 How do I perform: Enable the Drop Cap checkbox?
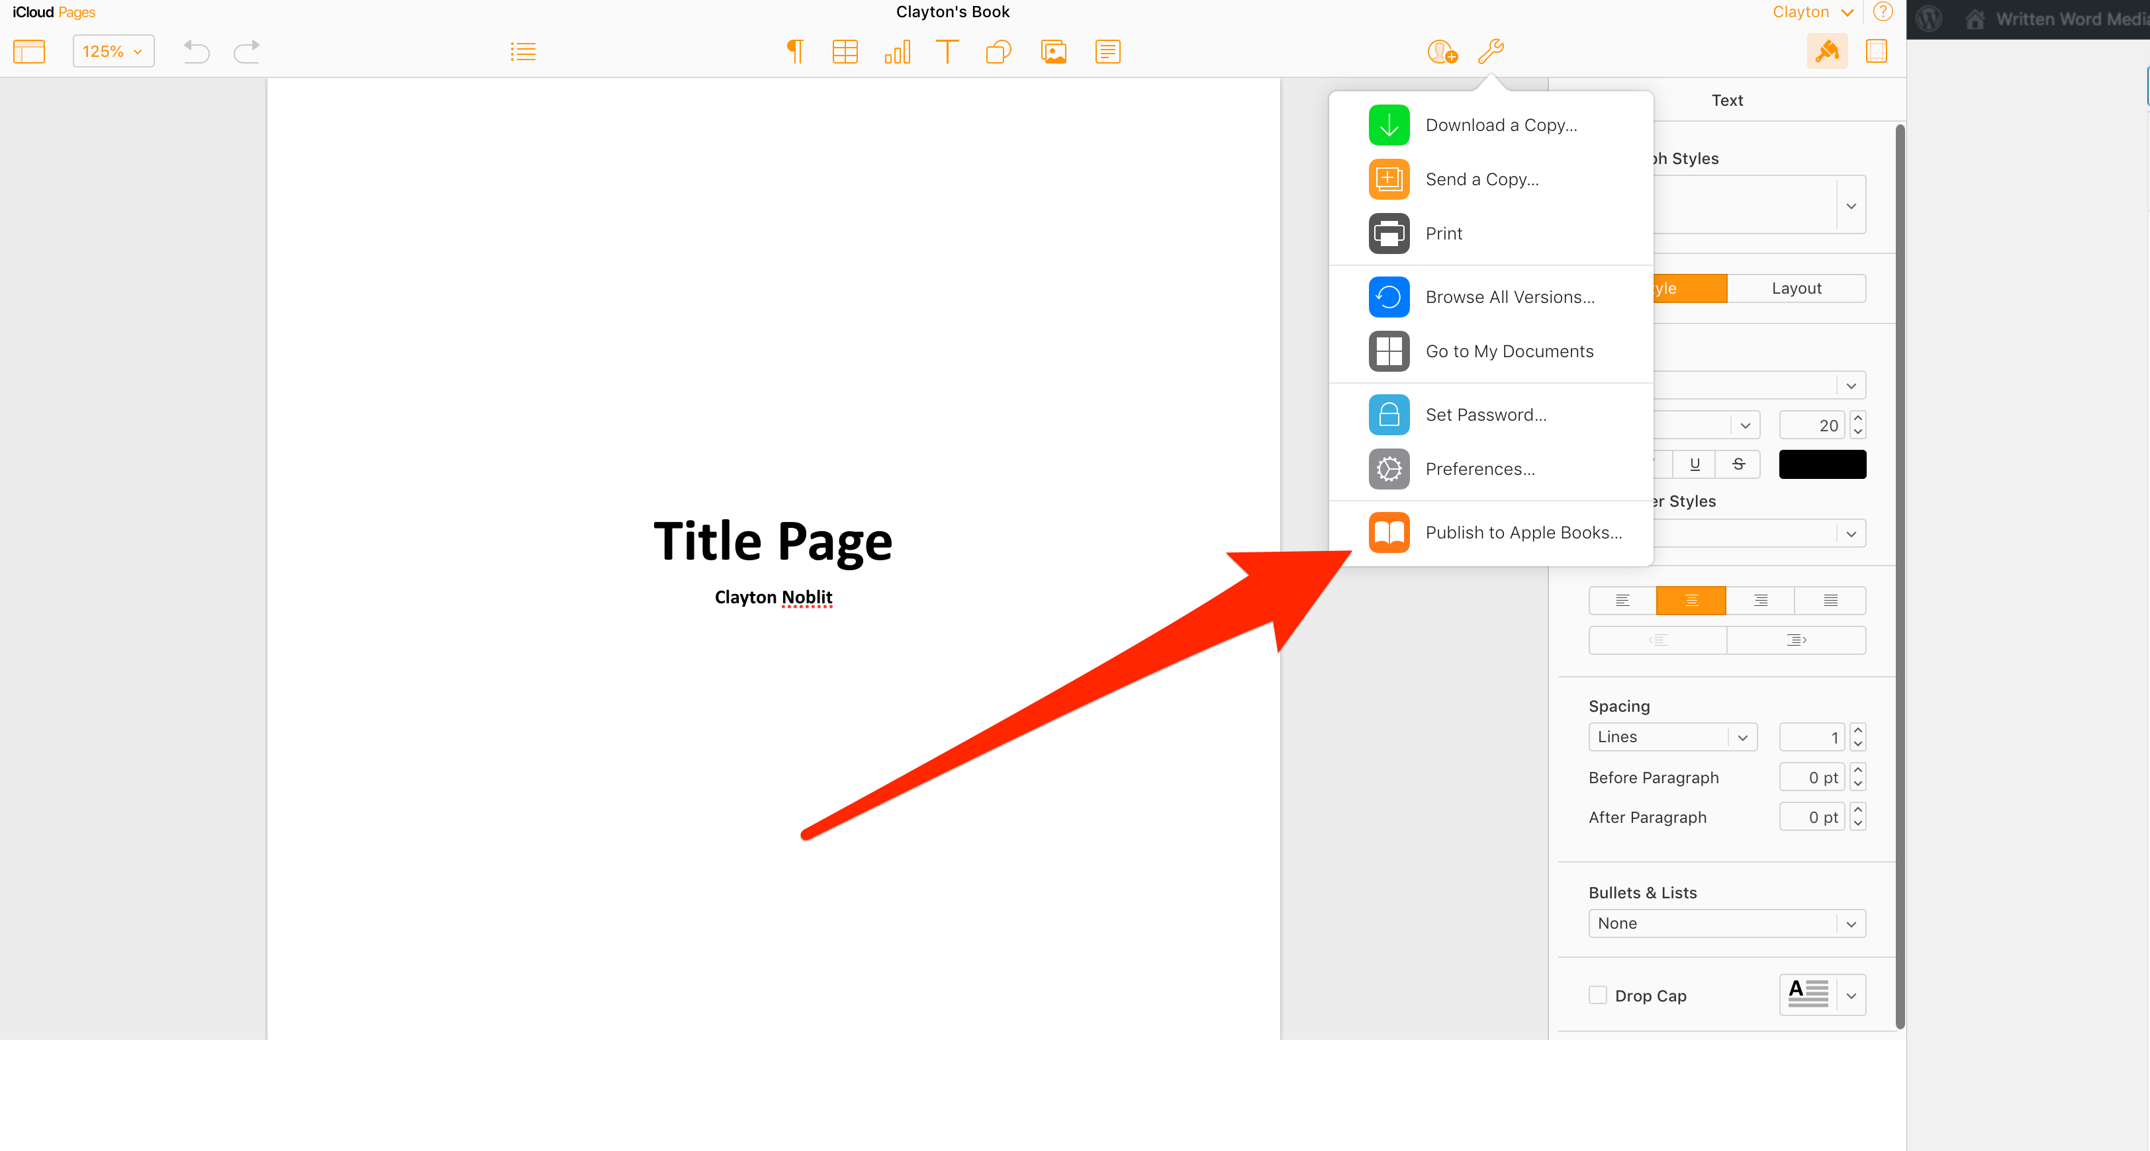click(x=1597, y=995)
